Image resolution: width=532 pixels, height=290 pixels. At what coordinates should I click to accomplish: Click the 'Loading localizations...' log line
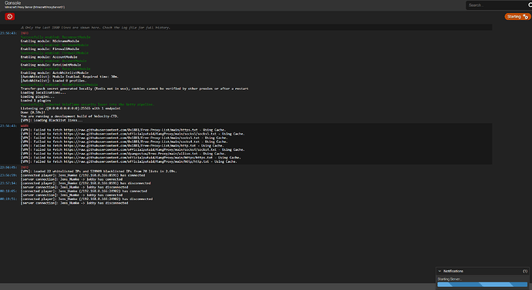(x=43, y=92)
